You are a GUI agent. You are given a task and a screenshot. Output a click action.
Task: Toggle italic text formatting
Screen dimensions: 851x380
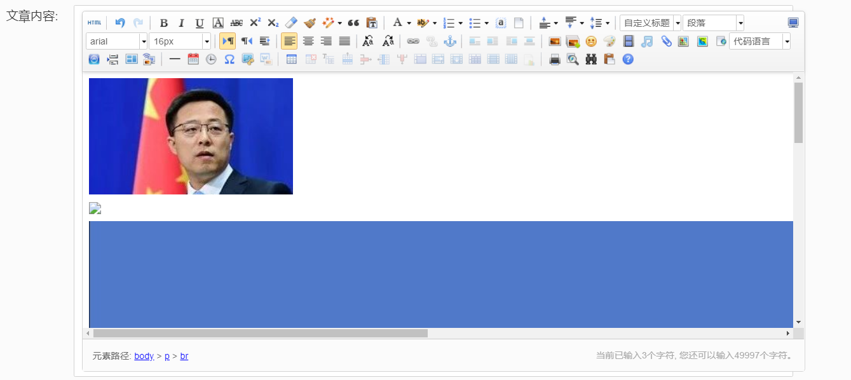tap(181, 23)
